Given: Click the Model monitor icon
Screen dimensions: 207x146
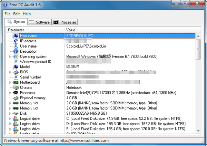Looking at the screenshot, I should pos(16,67).
